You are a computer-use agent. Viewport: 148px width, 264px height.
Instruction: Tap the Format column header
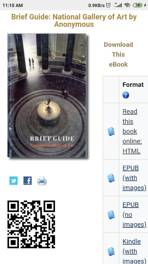[x=133, y=84]
